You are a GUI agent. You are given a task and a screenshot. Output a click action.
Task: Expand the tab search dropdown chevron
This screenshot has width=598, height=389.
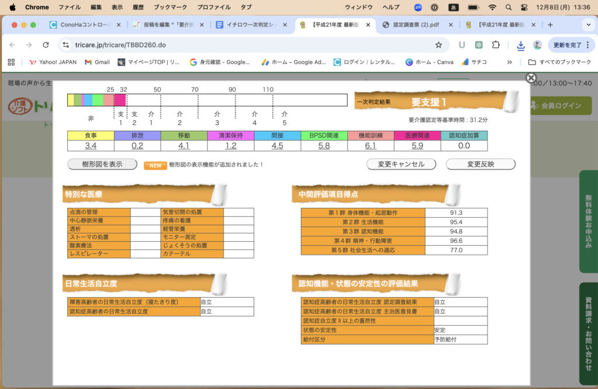coord(588,25)
